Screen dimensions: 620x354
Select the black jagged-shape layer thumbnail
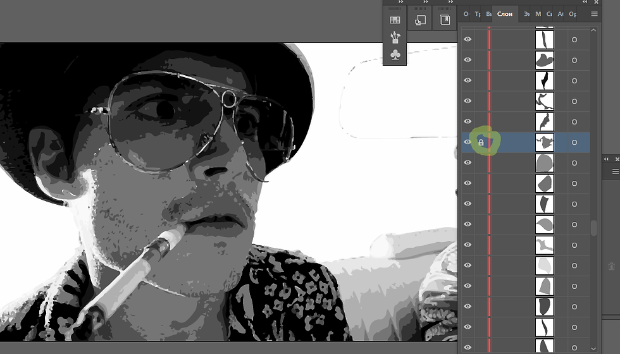point(545,81)
